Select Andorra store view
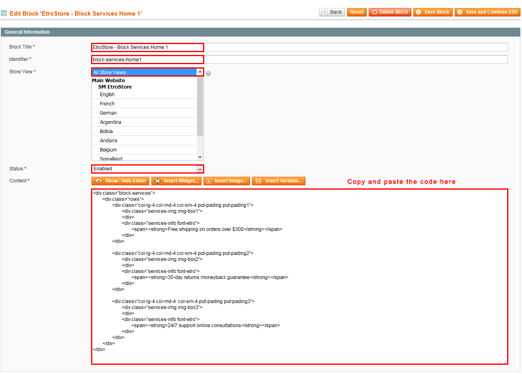Image resolution: width=522 pixels, height=374 pixels. point(144,141)
